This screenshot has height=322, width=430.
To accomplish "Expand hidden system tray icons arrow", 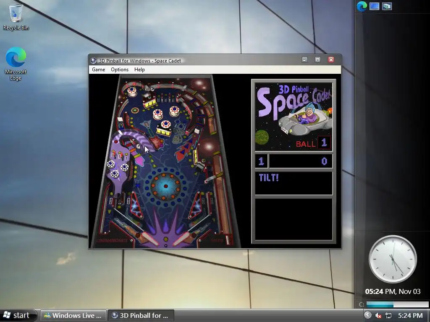I will coord(368,315).
